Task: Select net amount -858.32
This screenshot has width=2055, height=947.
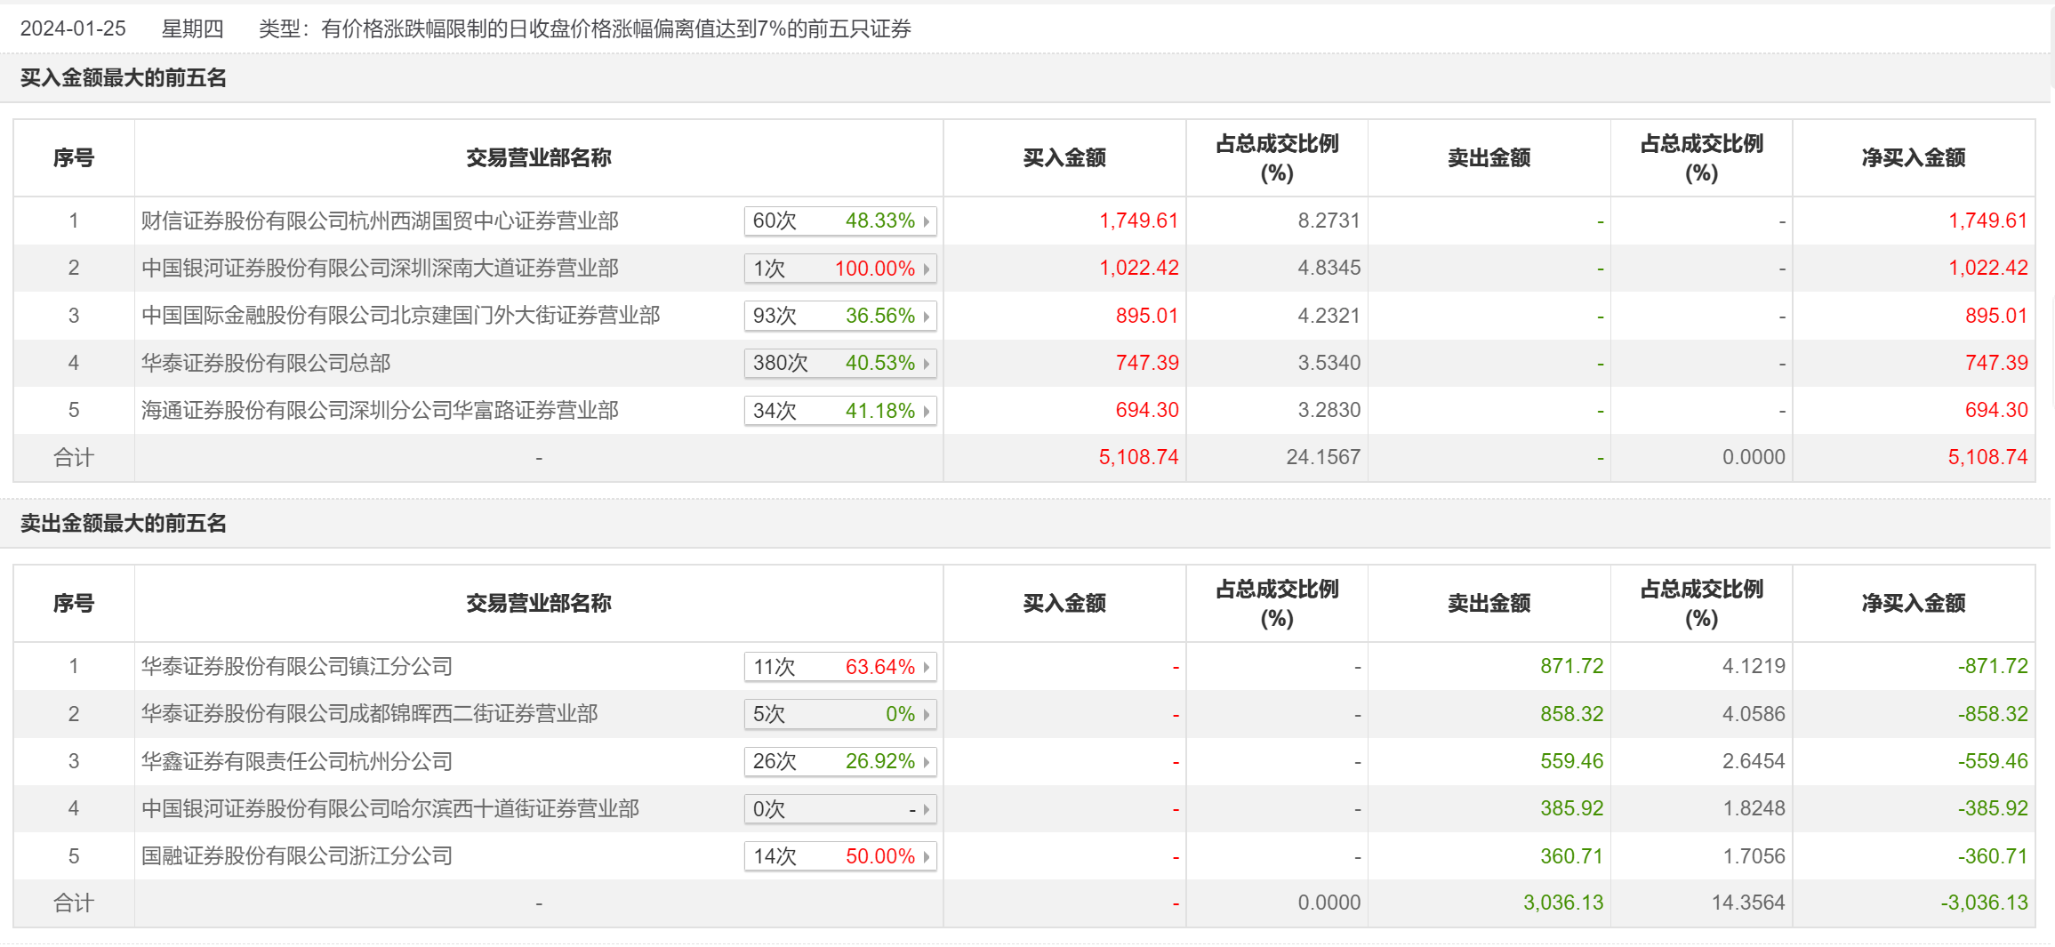Action: 1993,714
